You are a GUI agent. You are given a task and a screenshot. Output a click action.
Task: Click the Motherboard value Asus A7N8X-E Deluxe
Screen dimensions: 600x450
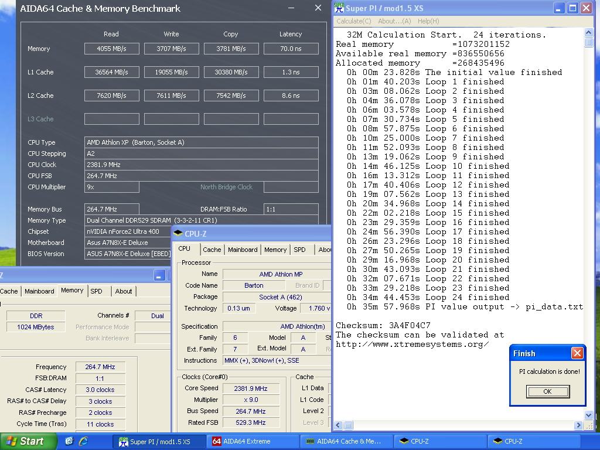128,242
